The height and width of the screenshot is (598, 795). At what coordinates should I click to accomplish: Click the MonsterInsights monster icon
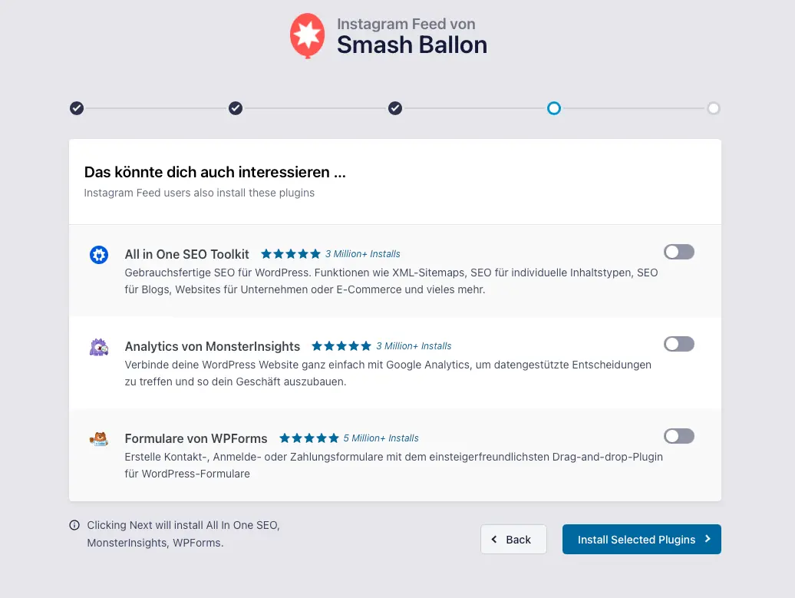tap(99, 347)
